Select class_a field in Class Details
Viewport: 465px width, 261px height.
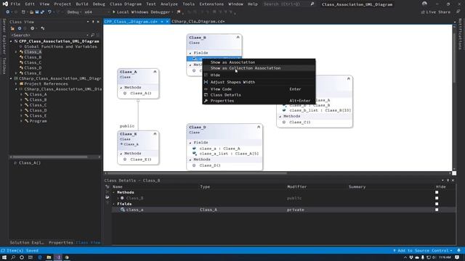(x=134, y=210)
